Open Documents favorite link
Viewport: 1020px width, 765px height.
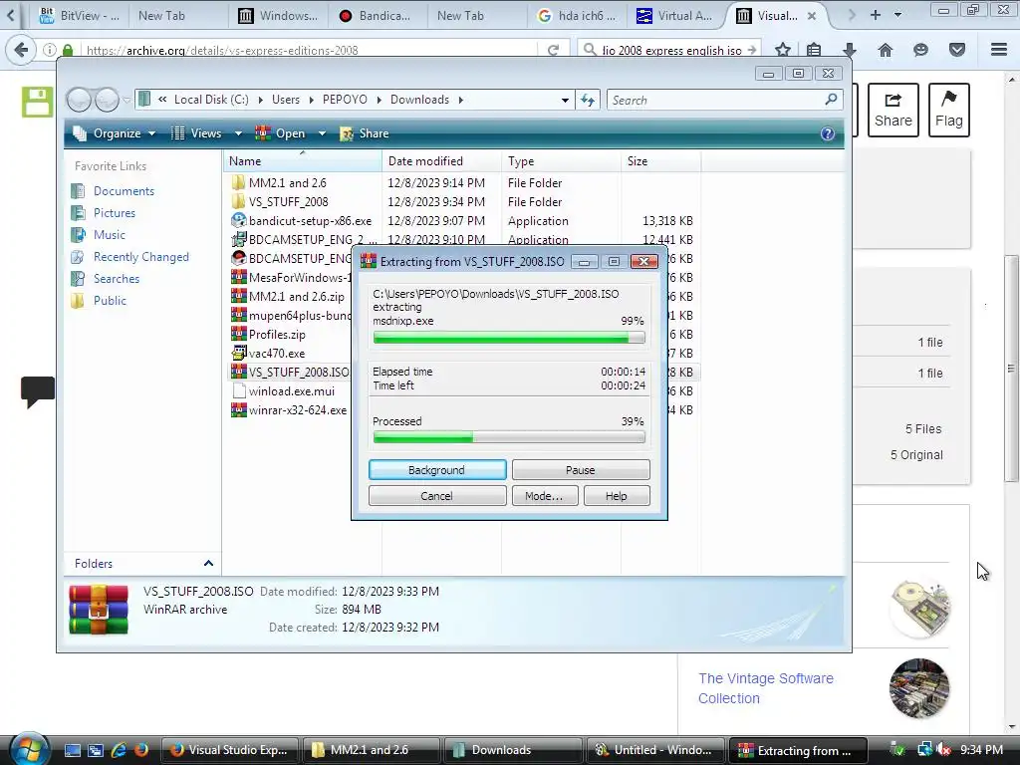(x=124, y=191)
